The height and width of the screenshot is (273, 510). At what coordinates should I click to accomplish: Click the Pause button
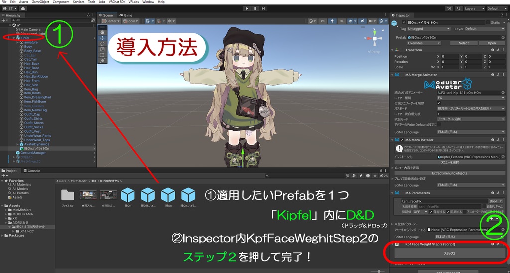click(x=255, y=9)
